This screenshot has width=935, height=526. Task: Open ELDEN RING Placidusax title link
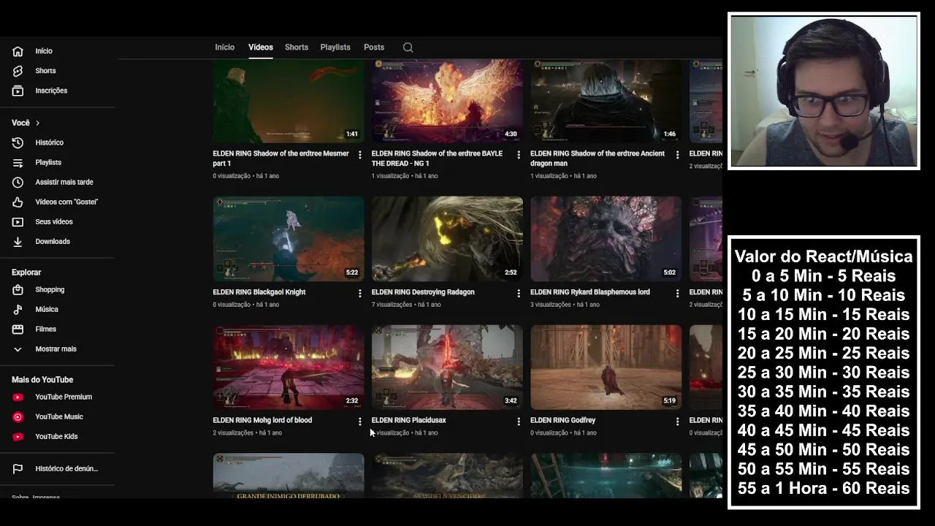408,420
